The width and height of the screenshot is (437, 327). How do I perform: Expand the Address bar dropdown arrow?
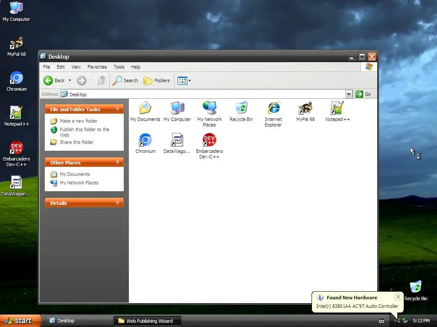click(x=349, y=94)
